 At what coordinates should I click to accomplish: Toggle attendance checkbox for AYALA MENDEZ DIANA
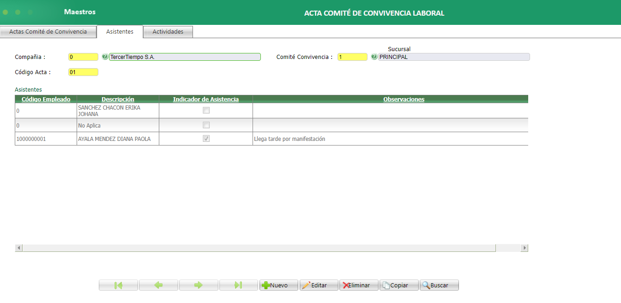click(206, 138)
